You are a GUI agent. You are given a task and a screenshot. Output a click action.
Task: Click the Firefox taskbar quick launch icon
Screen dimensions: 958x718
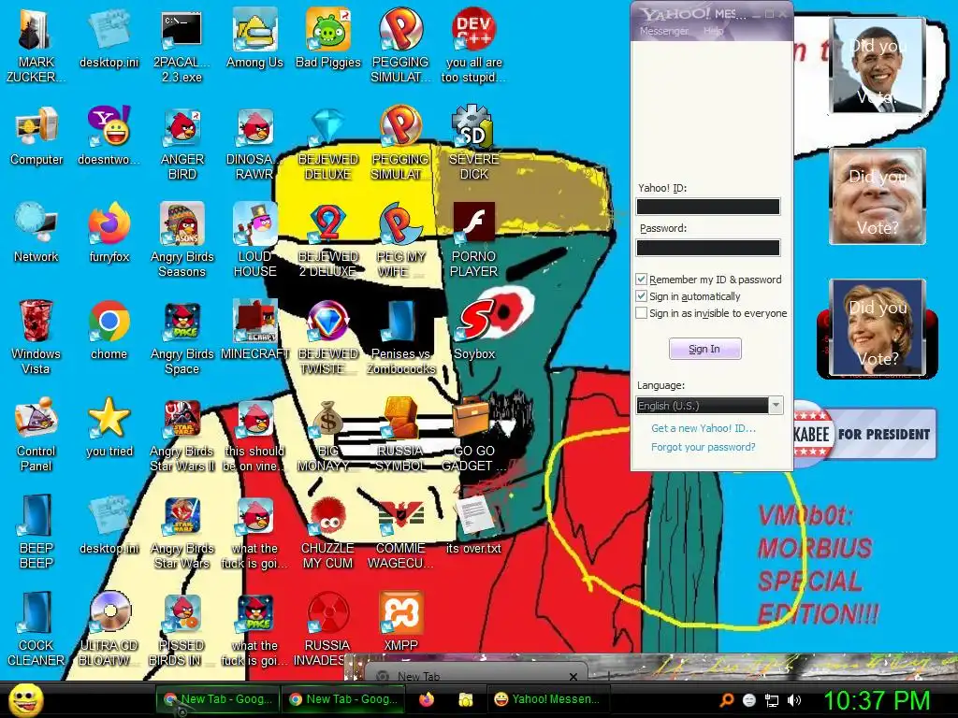(x=427, y=699)
